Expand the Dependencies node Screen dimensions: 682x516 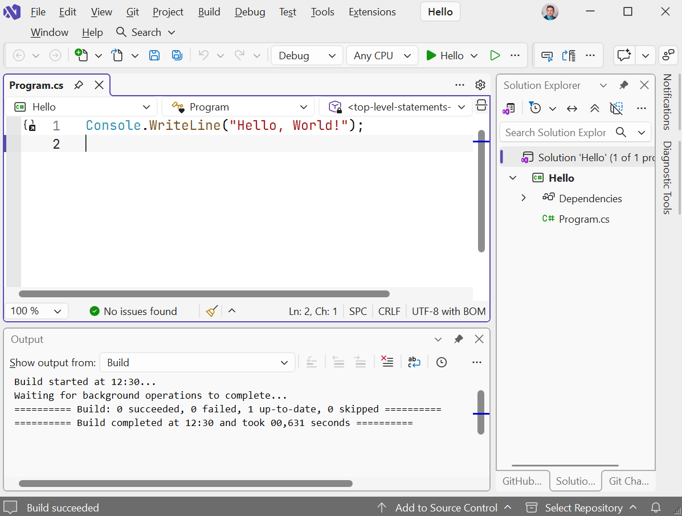click(524, 198)
